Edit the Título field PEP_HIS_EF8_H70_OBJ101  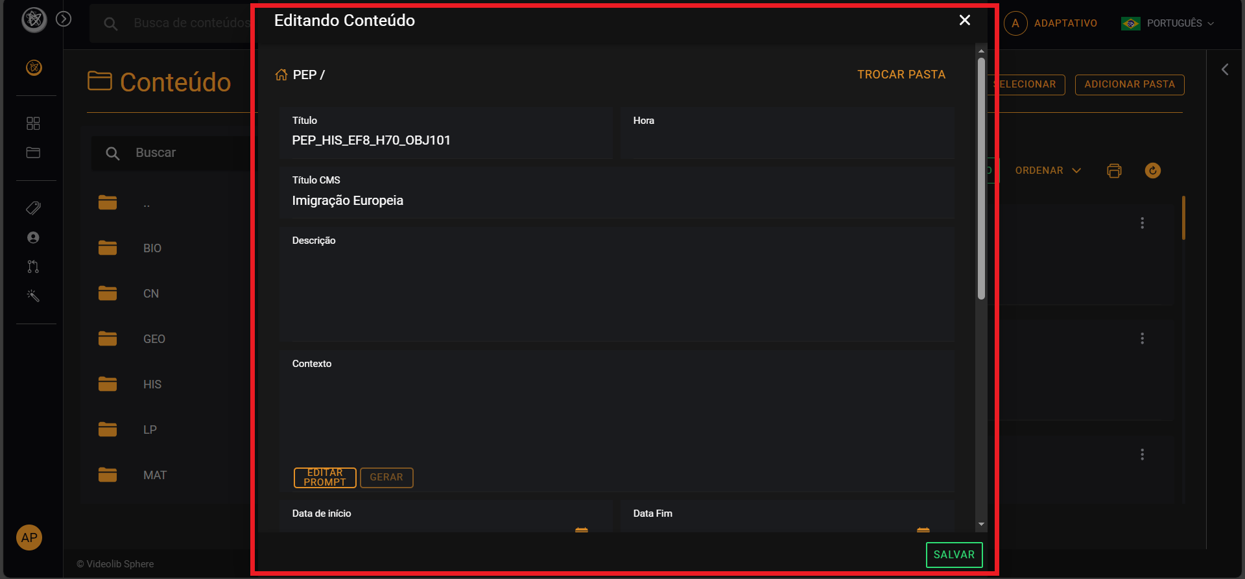[x=446, y=133]
